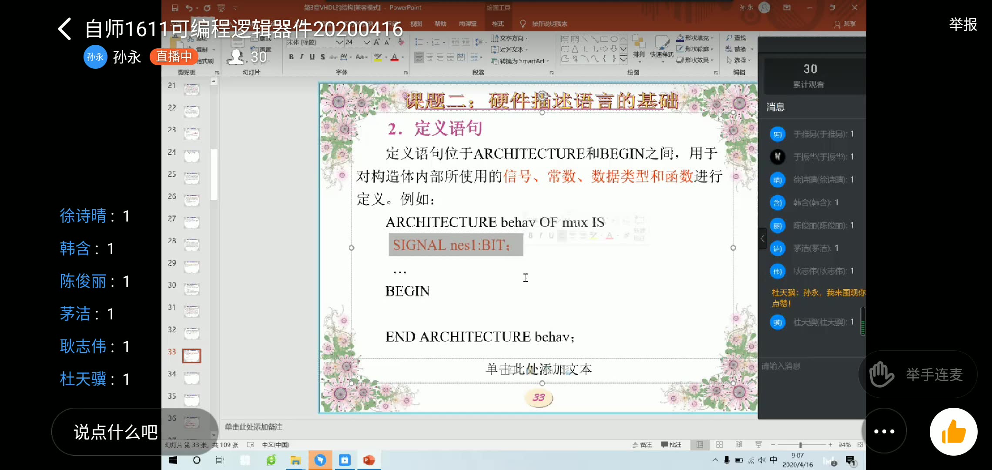The height and width of the screenshot is (470, 992).
Task: Click the PowerPoint icon on the taskbar
Action: pos(369,460)
